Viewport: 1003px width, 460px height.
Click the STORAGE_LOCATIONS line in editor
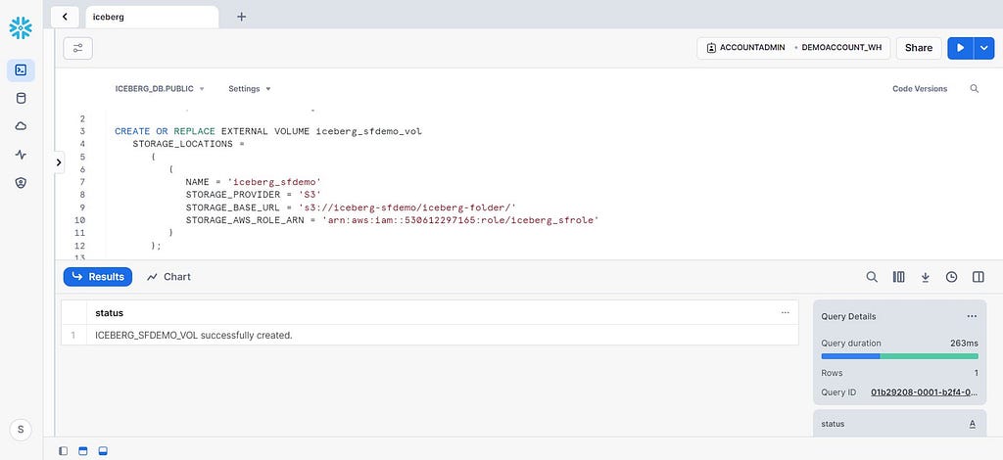(189, 144)
